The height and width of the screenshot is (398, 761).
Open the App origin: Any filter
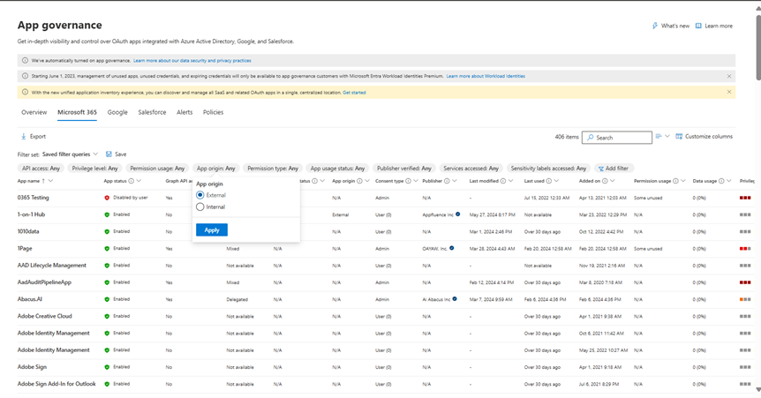tap(216, 169)
